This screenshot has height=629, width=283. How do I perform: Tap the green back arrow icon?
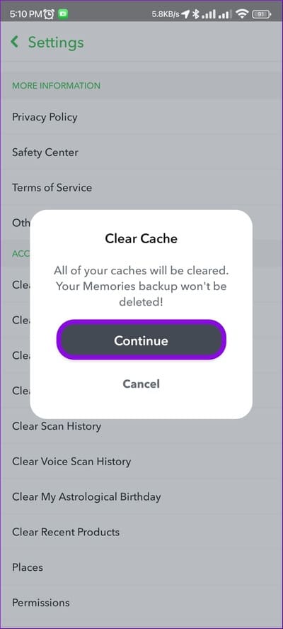15,42
